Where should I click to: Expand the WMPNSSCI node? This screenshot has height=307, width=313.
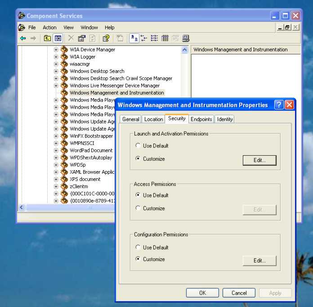pos(56,143)
